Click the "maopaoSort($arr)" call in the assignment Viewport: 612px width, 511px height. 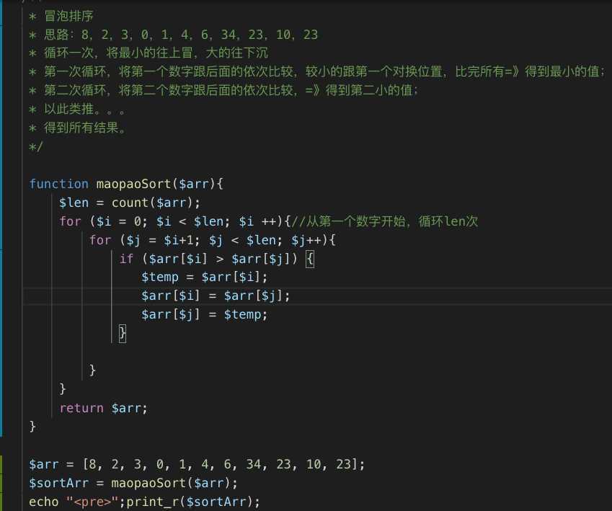pos(171,484)
